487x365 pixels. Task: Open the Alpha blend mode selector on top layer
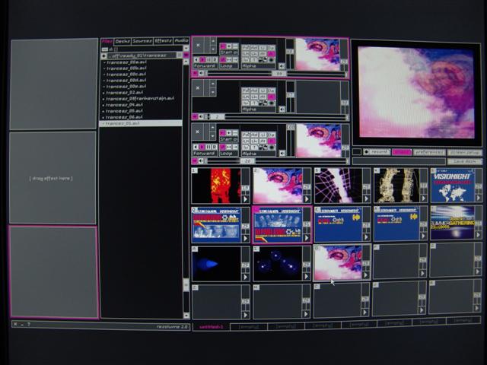click(x=250, y=66)
